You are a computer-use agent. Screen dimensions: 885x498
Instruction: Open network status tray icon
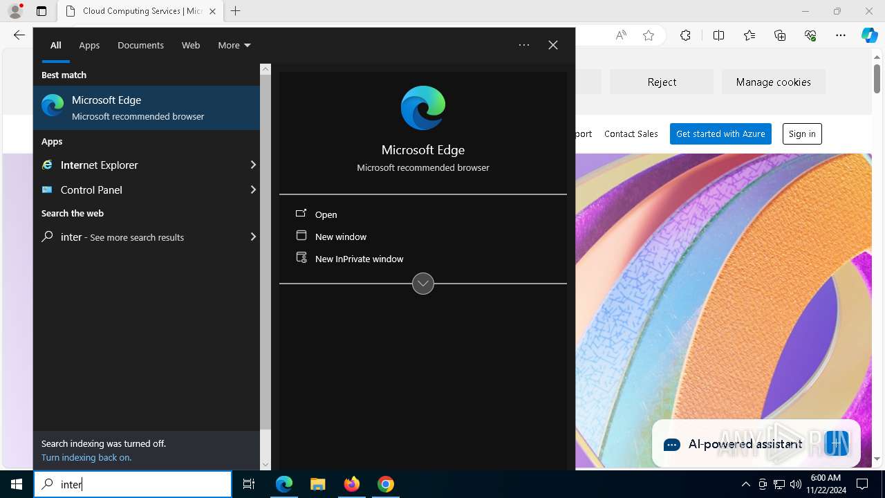[779, 484]
